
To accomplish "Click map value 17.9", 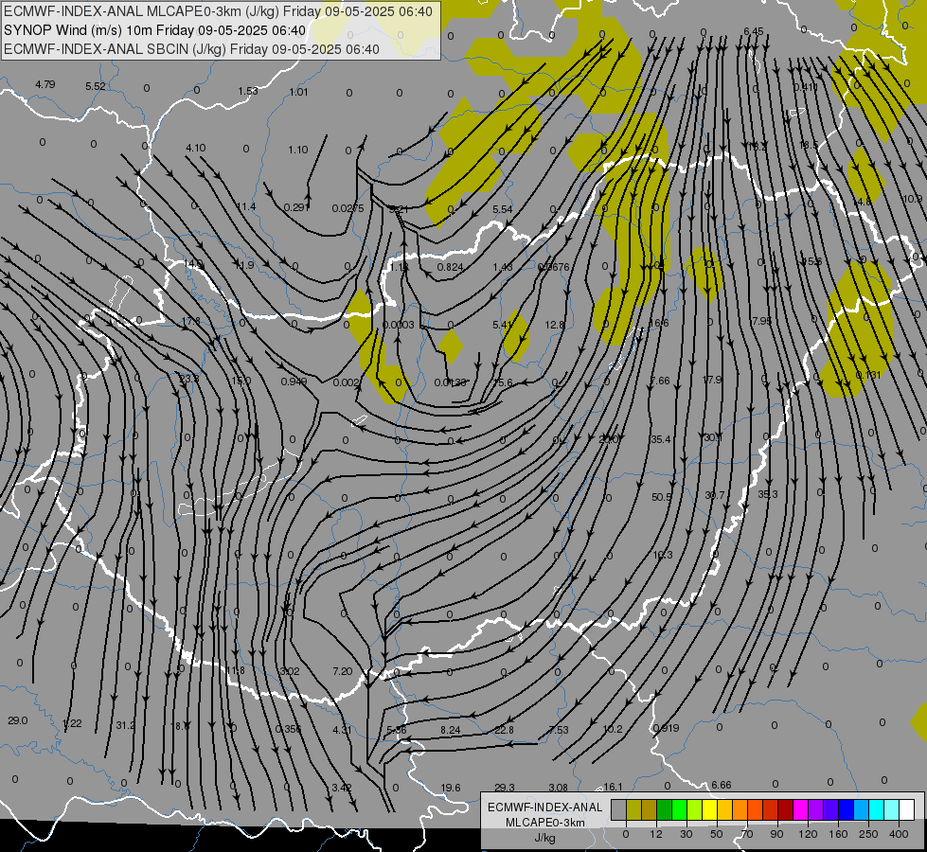I will [x=712, y=380].
